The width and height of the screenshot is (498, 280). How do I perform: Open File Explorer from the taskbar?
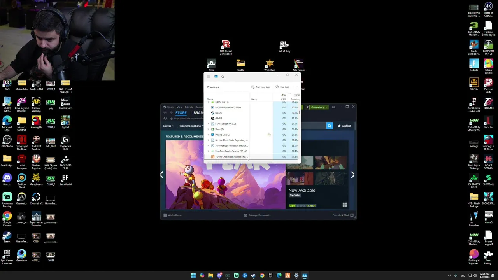click(x=210, y=275)
